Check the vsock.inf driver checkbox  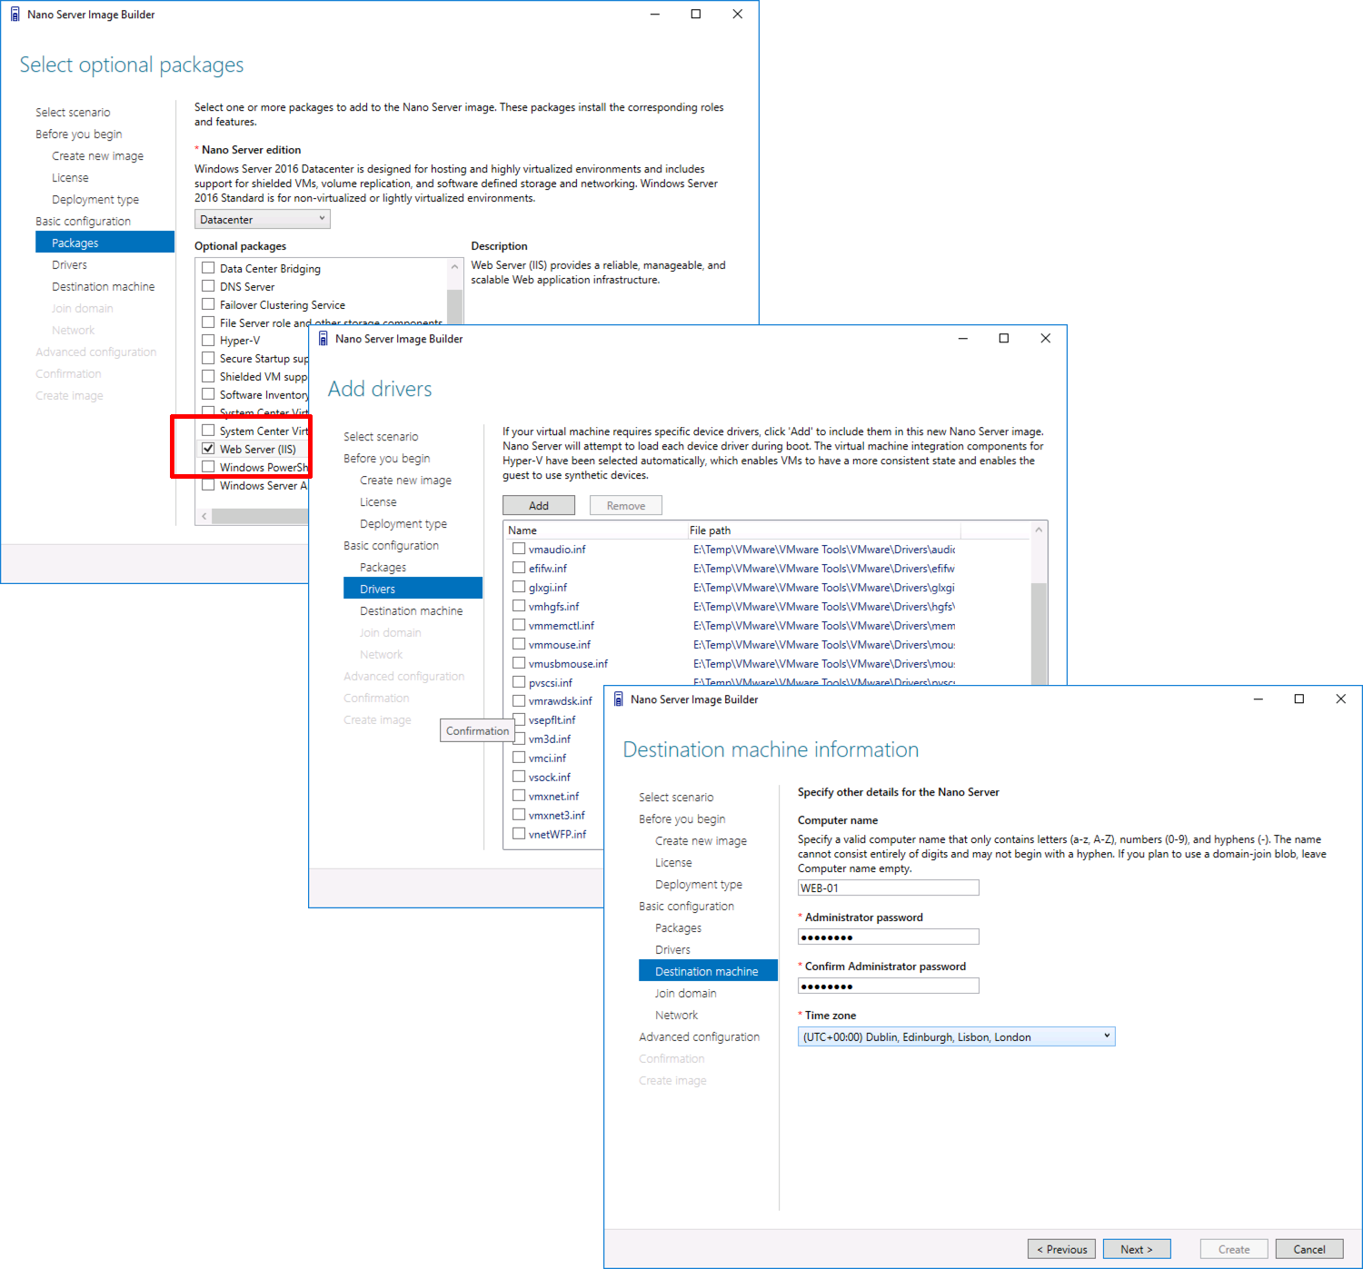coord(519,777)
